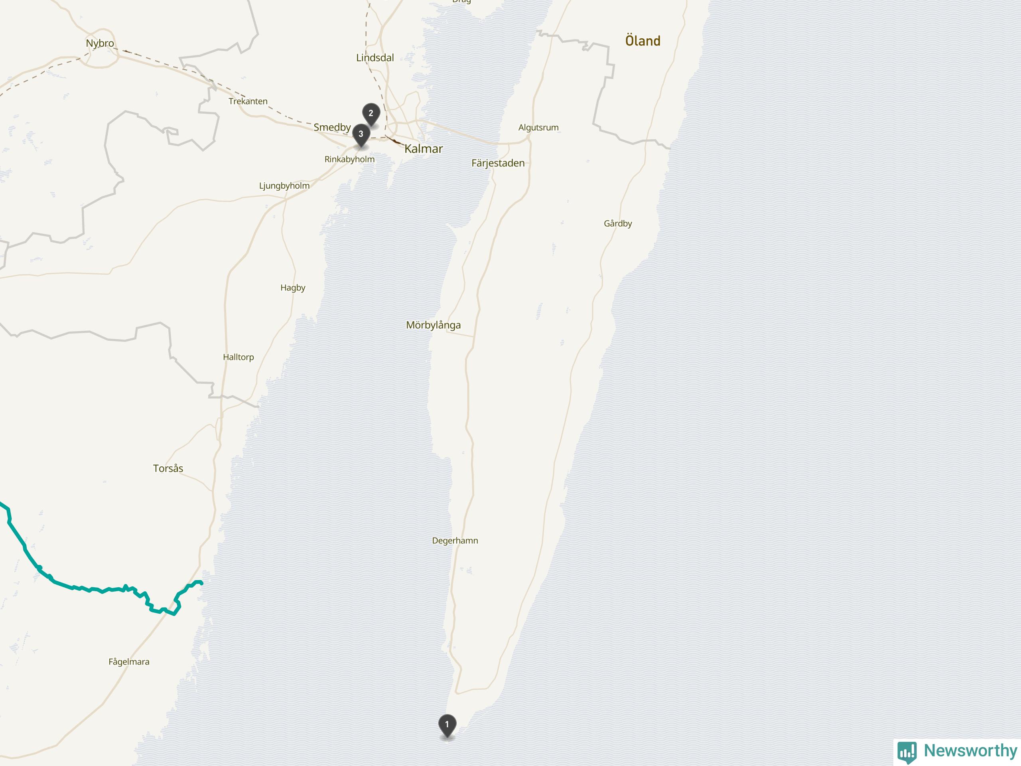The width and height of the screenshot is (1021, 766).
Task: Click the Mörbylånga label
Action: 433,325
